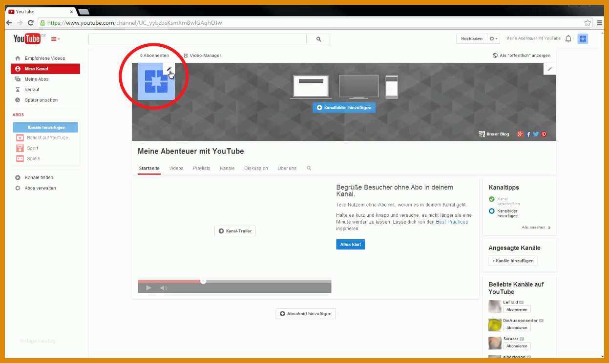Click Kanalbilder hinzufügen button
The width and height of the screenshot is (609, 363).
(x=344, y=107)
